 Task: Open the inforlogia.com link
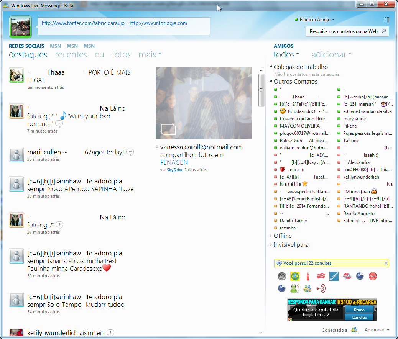(x=158, y=23)
